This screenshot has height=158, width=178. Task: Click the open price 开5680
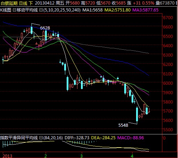point(72,3)
